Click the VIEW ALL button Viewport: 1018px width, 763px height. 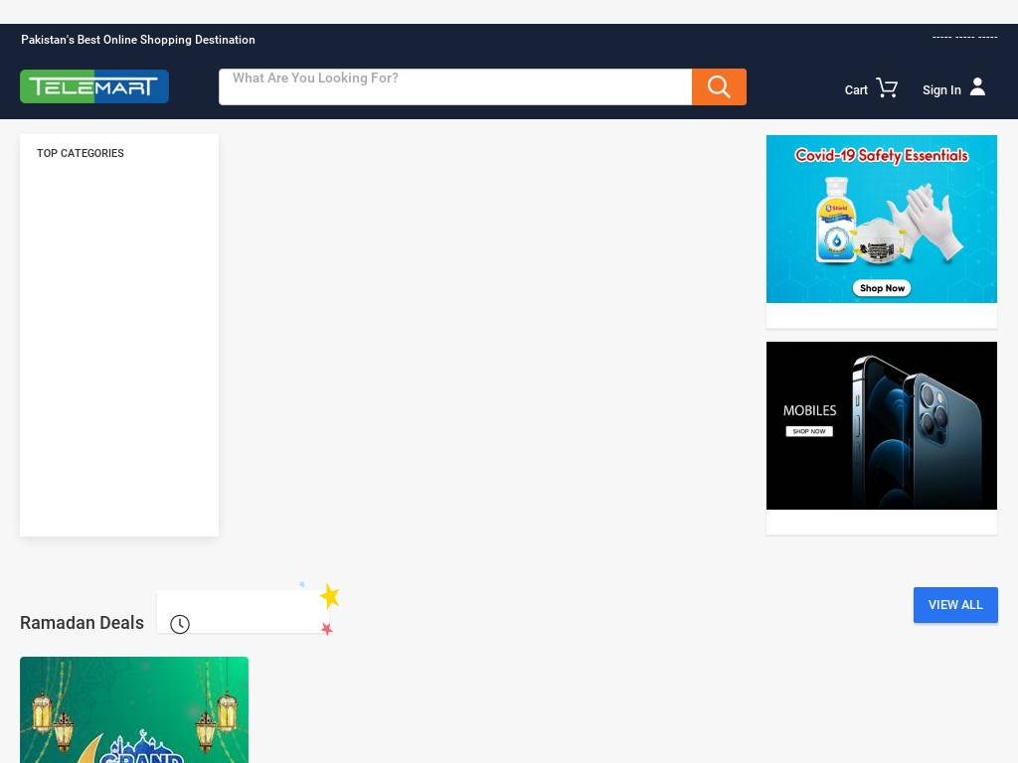tap(955, 605)
